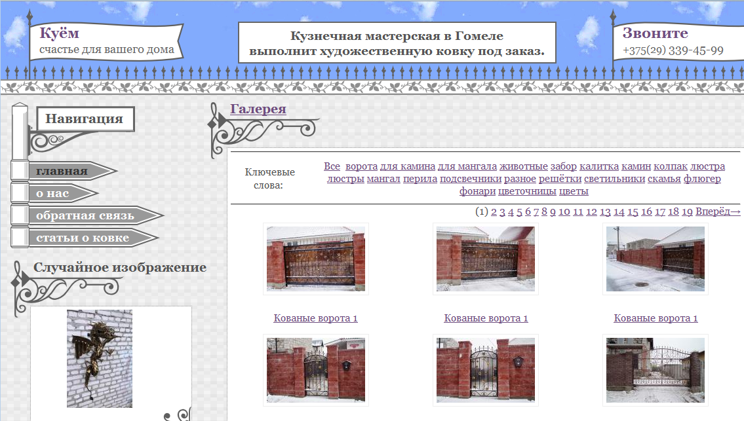Open the white arched gate thumbnail
Image resolution: width=744 pixels, height=421 pixels.
pos(656,371)
